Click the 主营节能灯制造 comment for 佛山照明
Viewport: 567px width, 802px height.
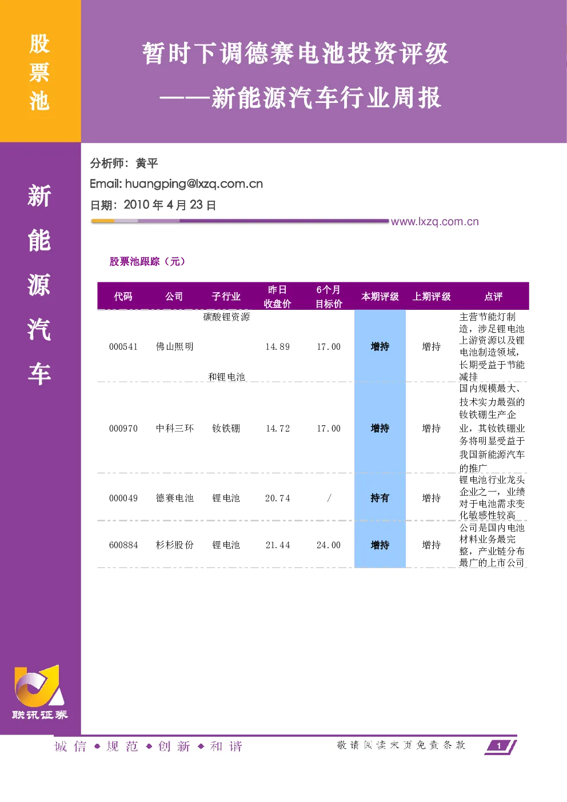coord(492,346)
